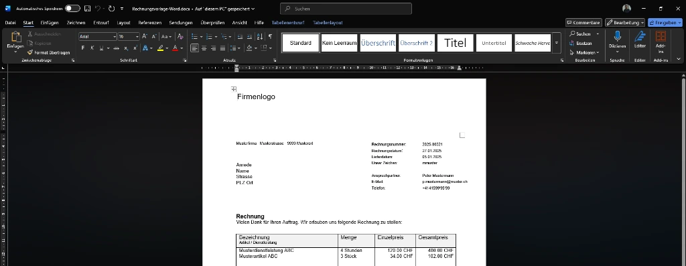Collapse the ribbon with the chevron
686x266 pixels.
[679, 58]
